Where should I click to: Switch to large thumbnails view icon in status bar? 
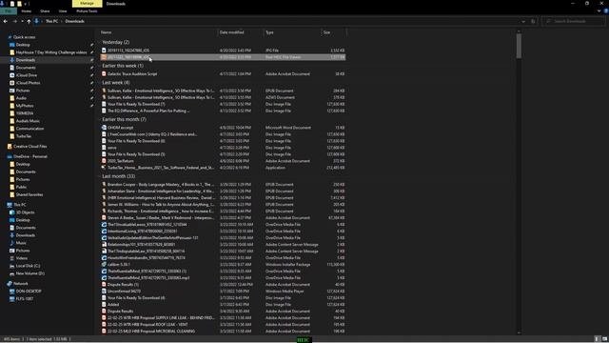pyautogui.click(x=604, y=339)
